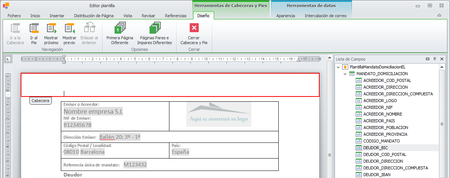This screenshot has width=450, height=178.
Task: Select the Diseño ribbon tab
Action: tap(203, 16)
